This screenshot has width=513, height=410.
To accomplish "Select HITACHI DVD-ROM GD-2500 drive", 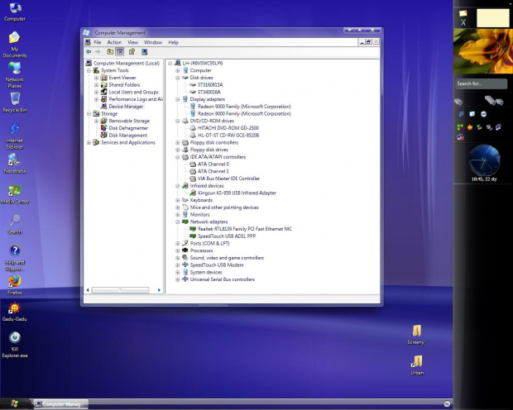I will coord(228,128).
